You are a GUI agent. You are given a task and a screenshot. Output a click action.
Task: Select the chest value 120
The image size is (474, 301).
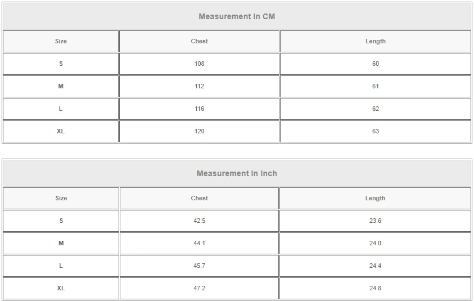(x=199, y=132)
